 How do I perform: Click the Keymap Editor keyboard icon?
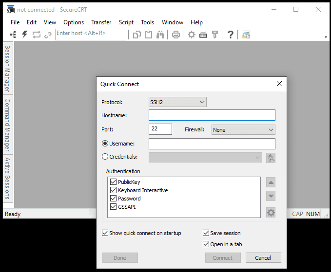click(x=203, y=35)
